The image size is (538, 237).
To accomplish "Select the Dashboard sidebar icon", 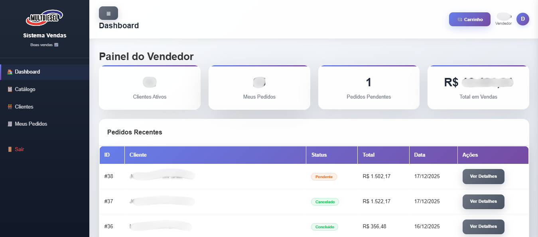I will click(9, 72).
